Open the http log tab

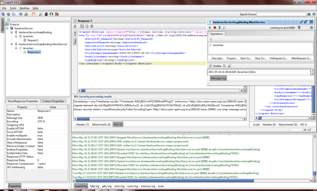(x=95, y=186)
